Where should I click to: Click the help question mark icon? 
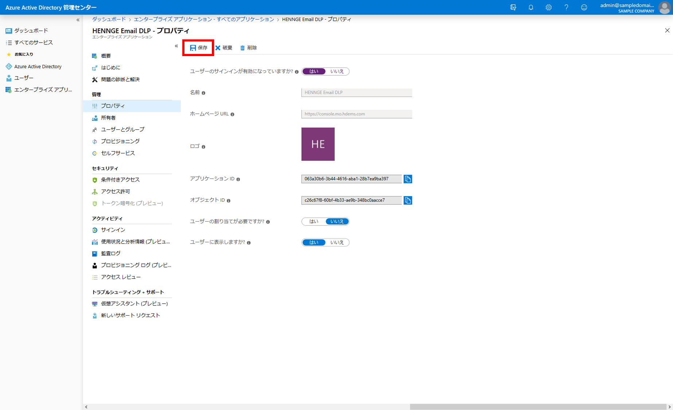566,7
